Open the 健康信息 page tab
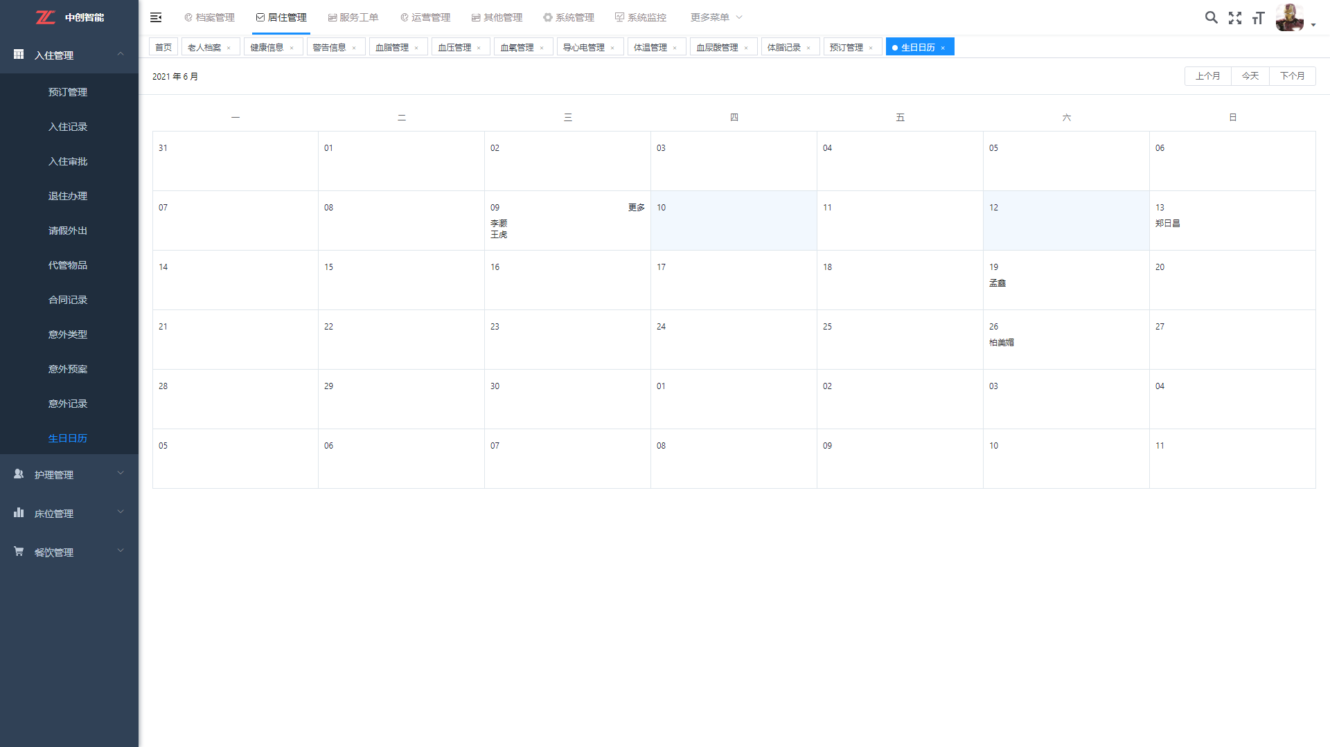Viewport: 1330px width, 747px height. click(267, 47)
